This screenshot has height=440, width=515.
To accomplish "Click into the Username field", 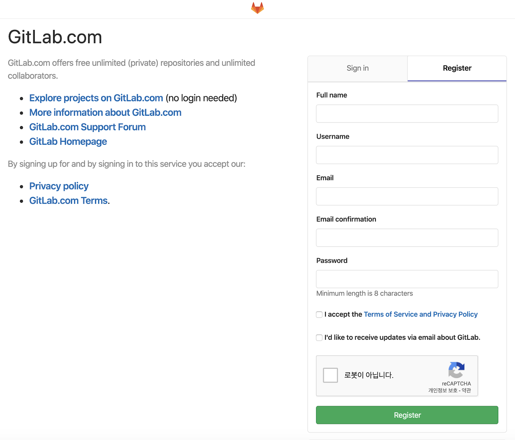I will (x=407, y=155).
